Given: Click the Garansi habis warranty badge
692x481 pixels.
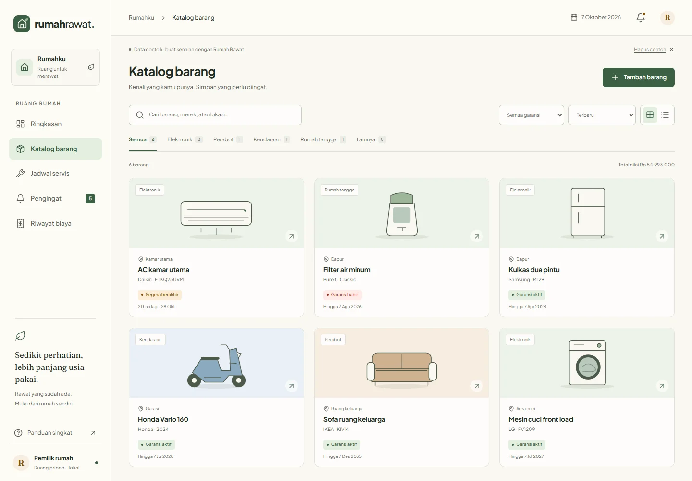Looking at the screenshot, I should [x=343, y=295].
